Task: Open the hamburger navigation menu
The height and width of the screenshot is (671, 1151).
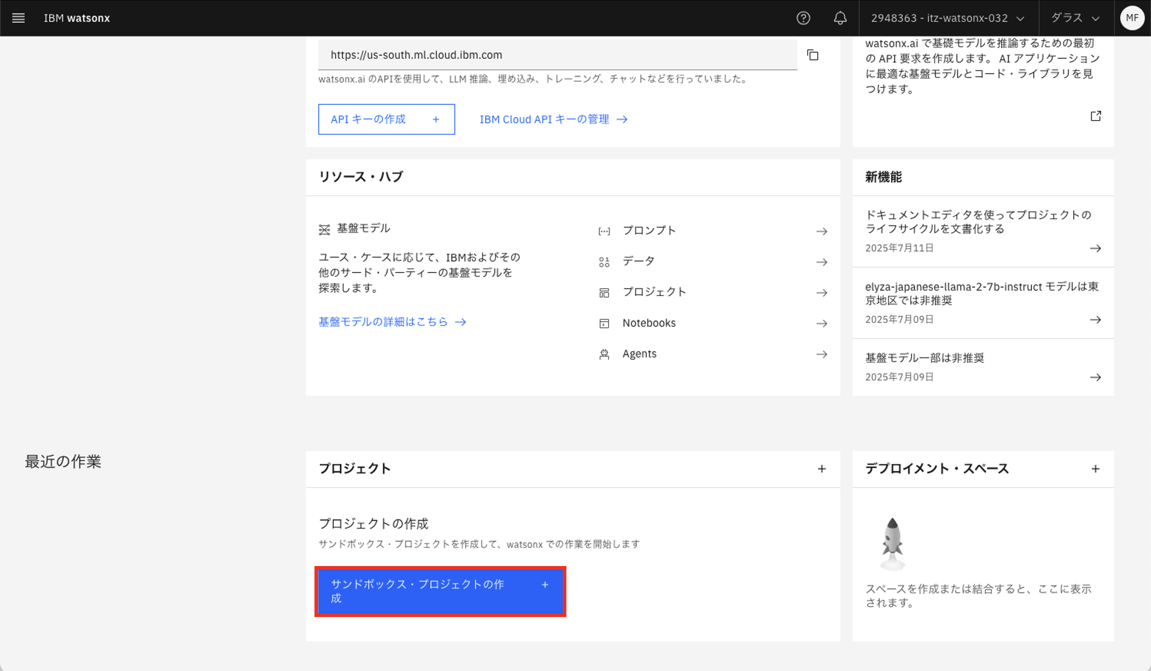Action: pos(18,18)
